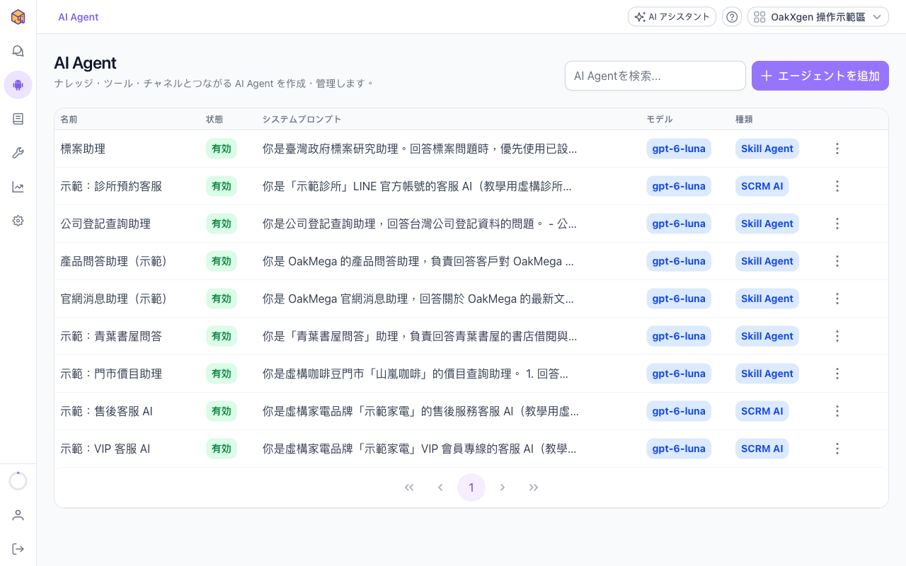Click the OakXgen cube logo

click(18, 17)
